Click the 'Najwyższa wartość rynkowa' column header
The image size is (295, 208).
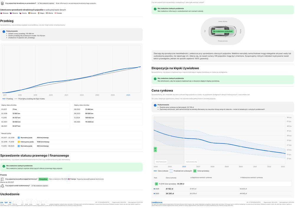(251, 178)
